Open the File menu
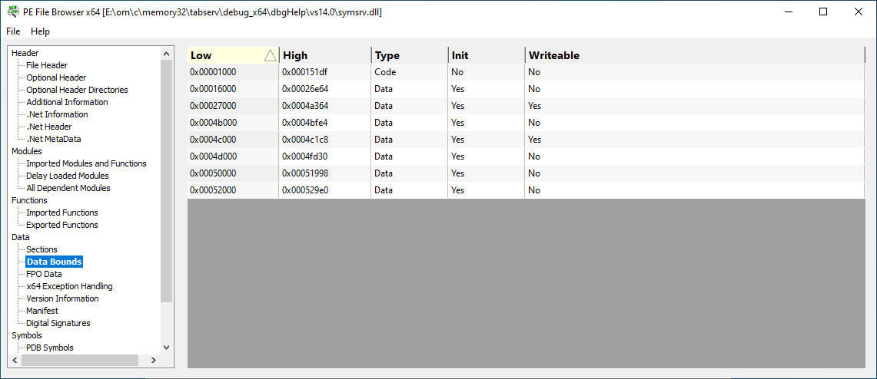 coord(13,31)
